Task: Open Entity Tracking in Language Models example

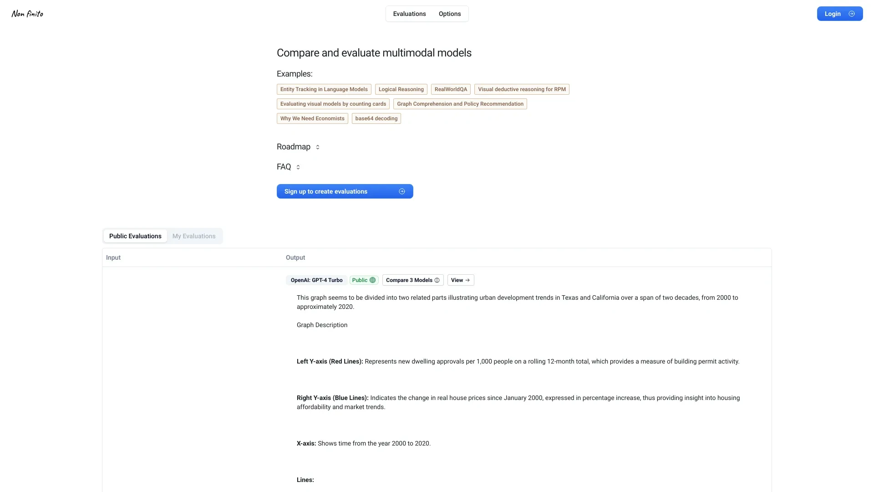Action: pyautogui.click(x=324, y=89)
